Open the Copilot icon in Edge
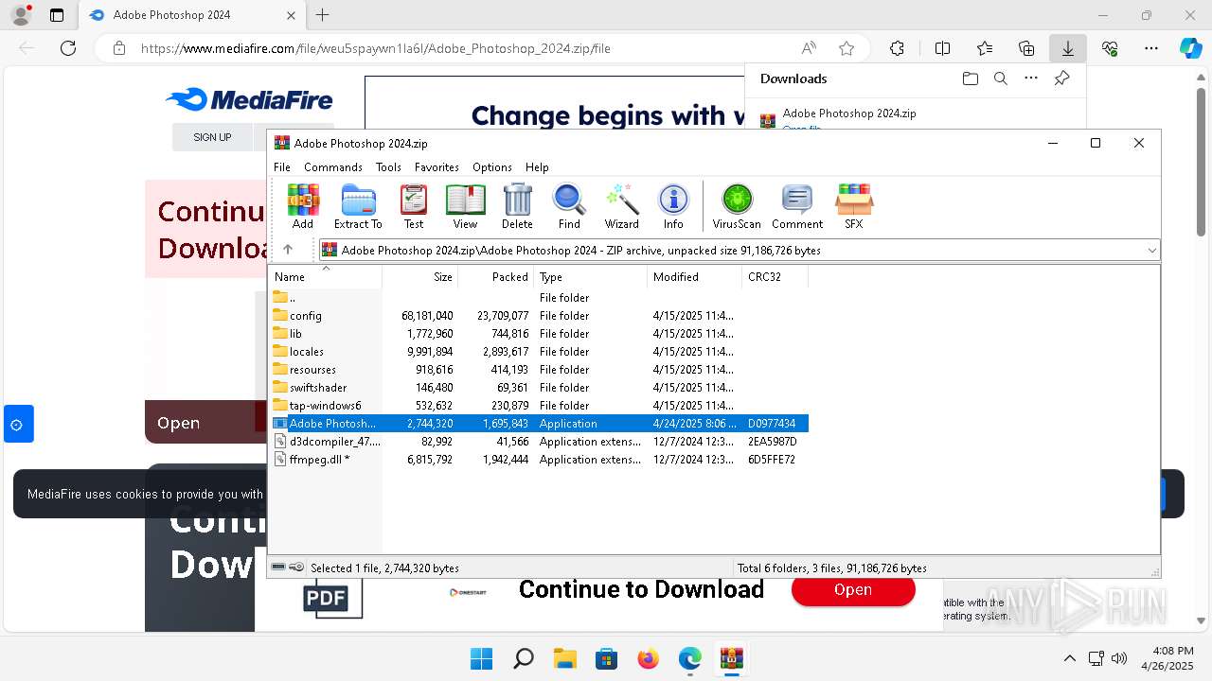Screen dimensions: 1212x681 (x=1190, y=48)
